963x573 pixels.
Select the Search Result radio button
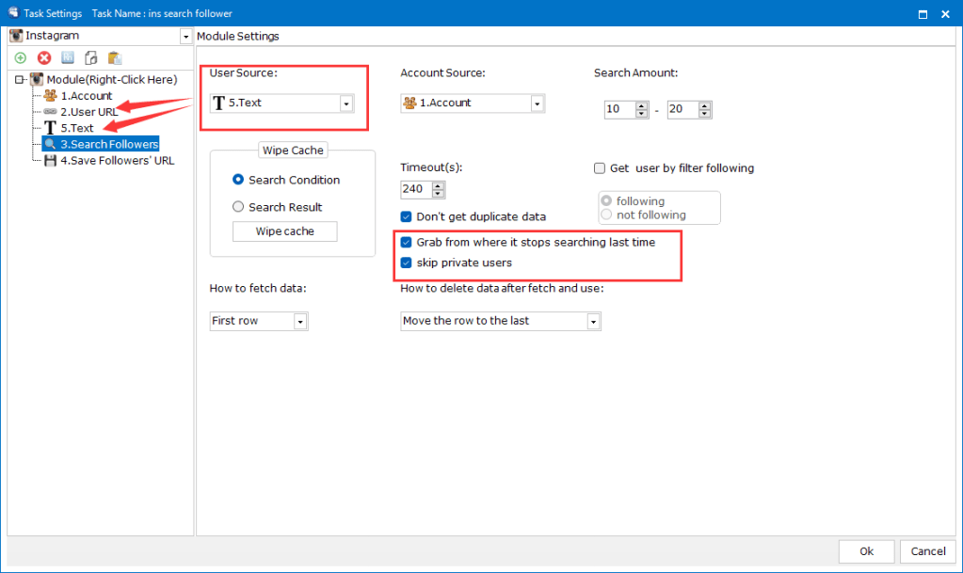tap(239, 207)
